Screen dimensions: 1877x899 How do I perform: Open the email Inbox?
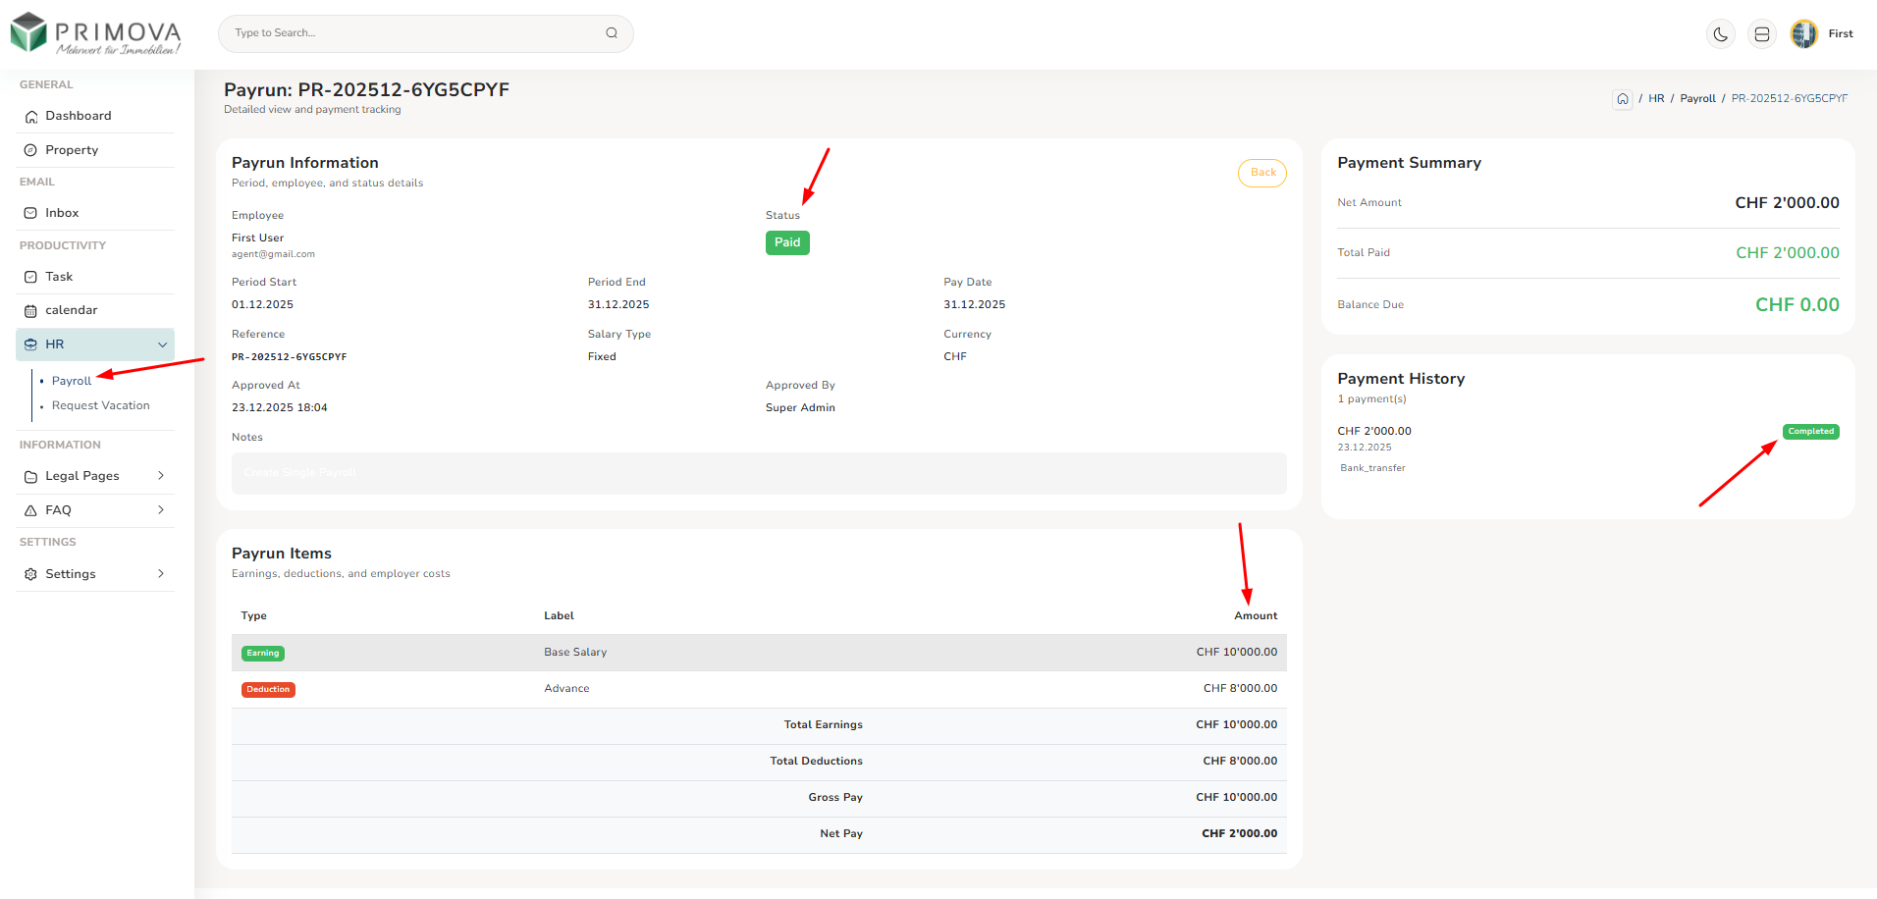tap(62, 213)
